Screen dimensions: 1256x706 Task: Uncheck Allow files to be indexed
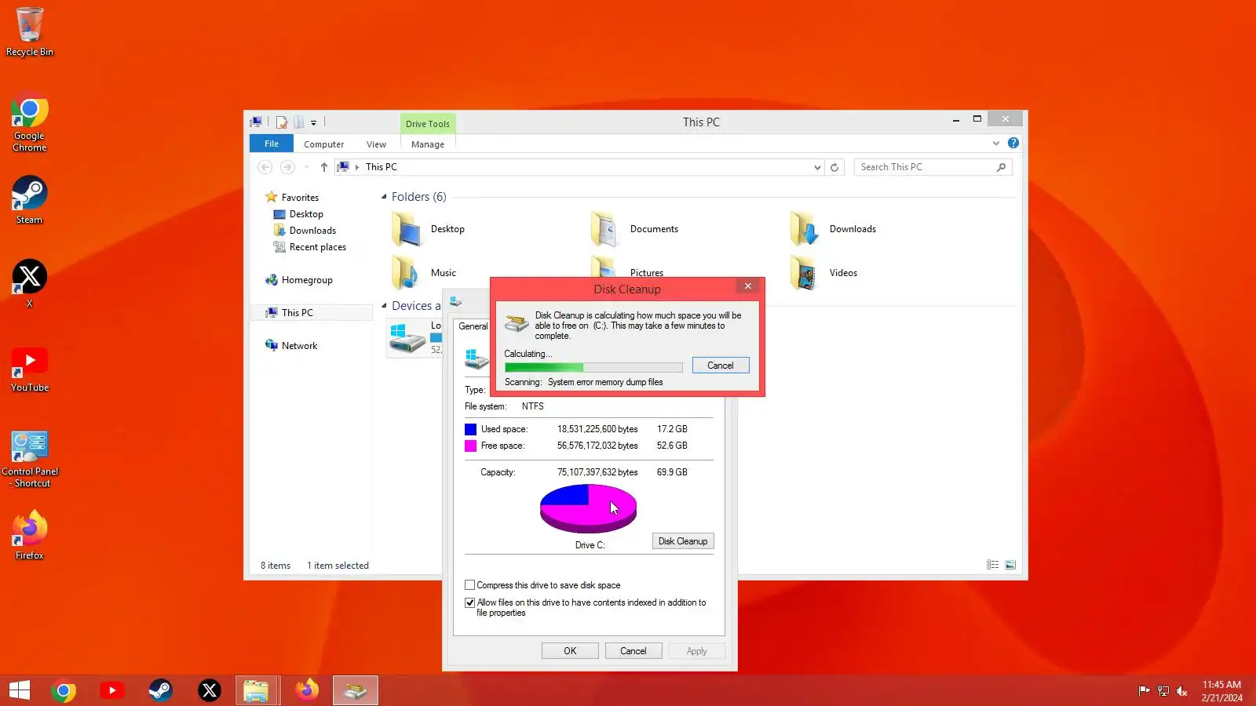[x=470, y=603]
